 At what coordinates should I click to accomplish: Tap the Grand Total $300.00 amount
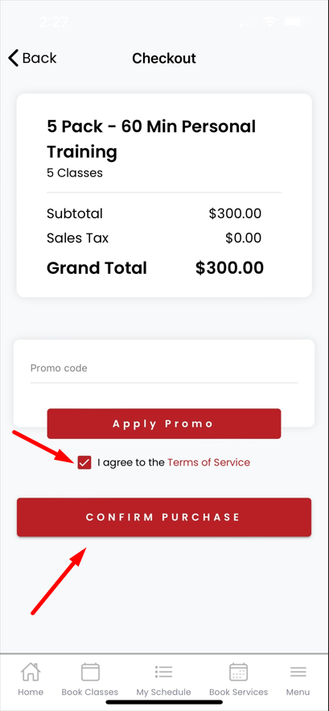[229, 268]
